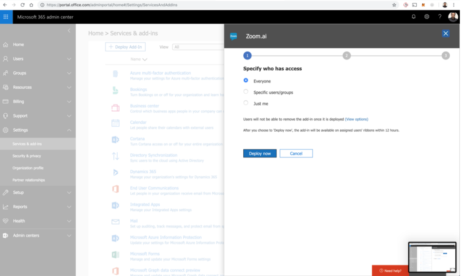Click the Need help? button
The height and width of the screenshot is (276, 461).
(390, 271)
